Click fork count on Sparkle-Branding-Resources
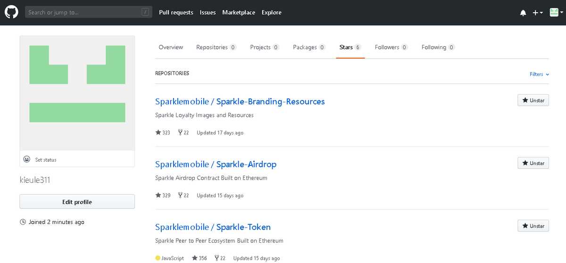The width and height of the screenshot is (566, 263). [x=183, y=133]
